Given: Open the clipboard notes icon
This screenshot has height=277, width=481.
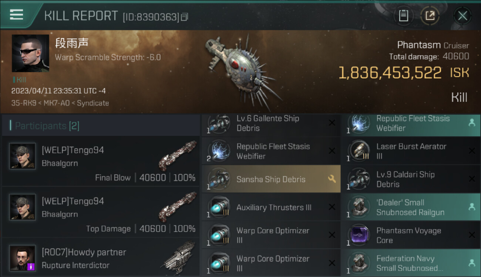Looking at the screenshot, I should click(403, 16).
